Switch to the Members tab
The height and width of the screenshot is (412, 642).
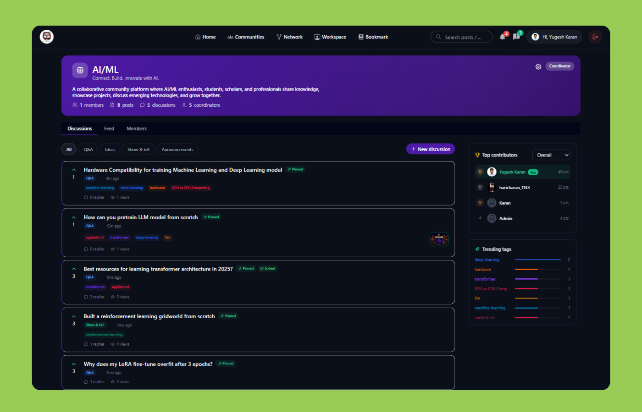[137, 129]
